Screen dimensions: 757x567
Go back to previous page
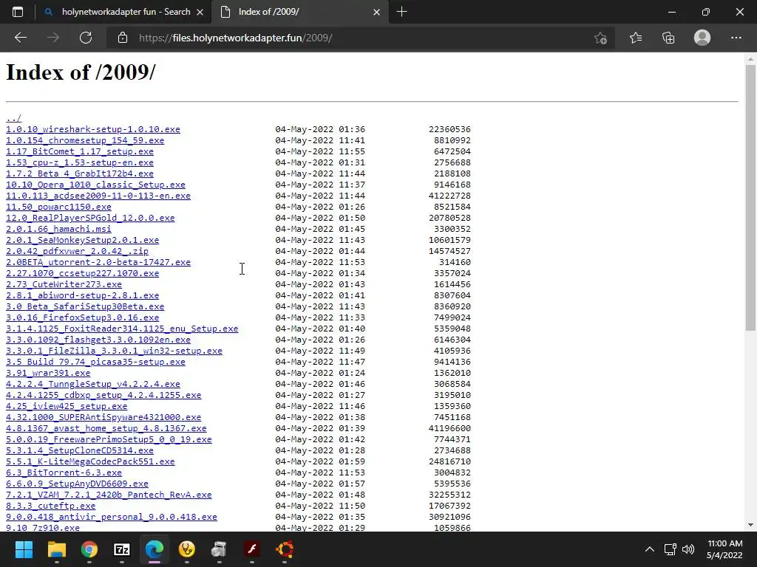pyautogui.click(x=20, y=38)
